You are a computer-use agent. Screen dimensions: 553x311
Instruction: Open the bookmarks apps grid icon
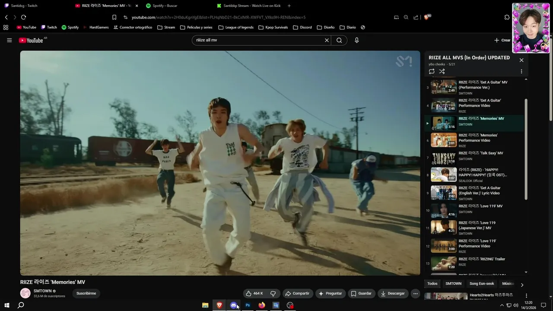coord(6,27)
